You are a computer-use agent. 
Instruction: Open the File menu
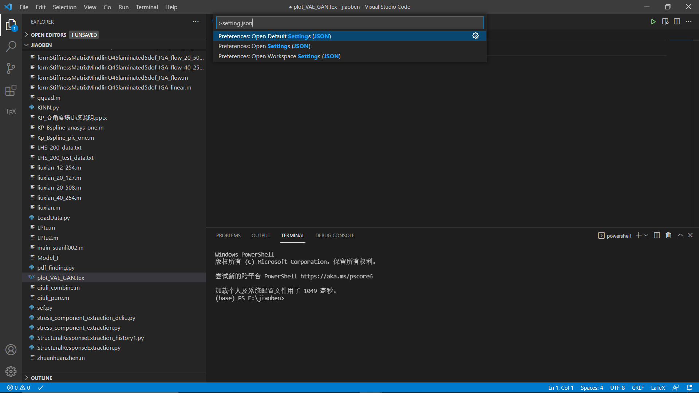pos(24,7)
